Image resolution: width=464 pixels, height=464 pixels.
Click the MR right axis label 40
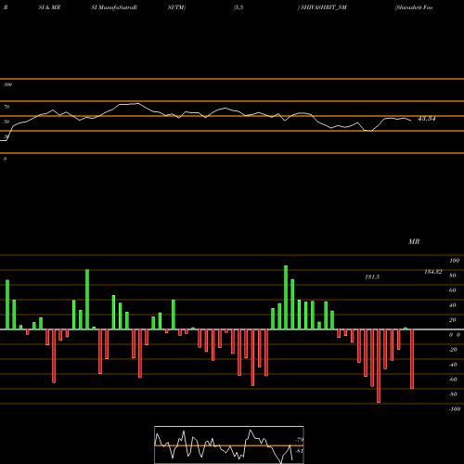(x=453, y=305)
